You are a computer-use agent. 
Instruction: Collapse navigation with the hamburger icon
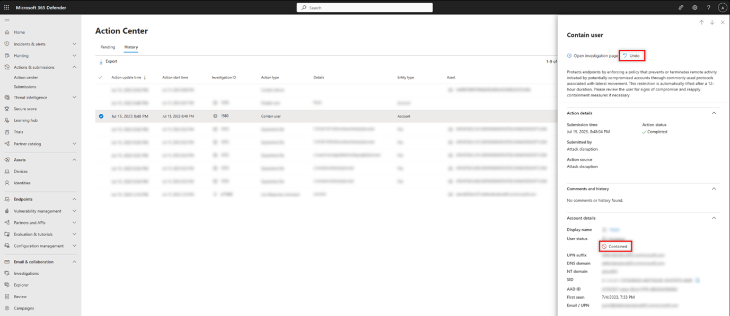[x=7, y=20]
